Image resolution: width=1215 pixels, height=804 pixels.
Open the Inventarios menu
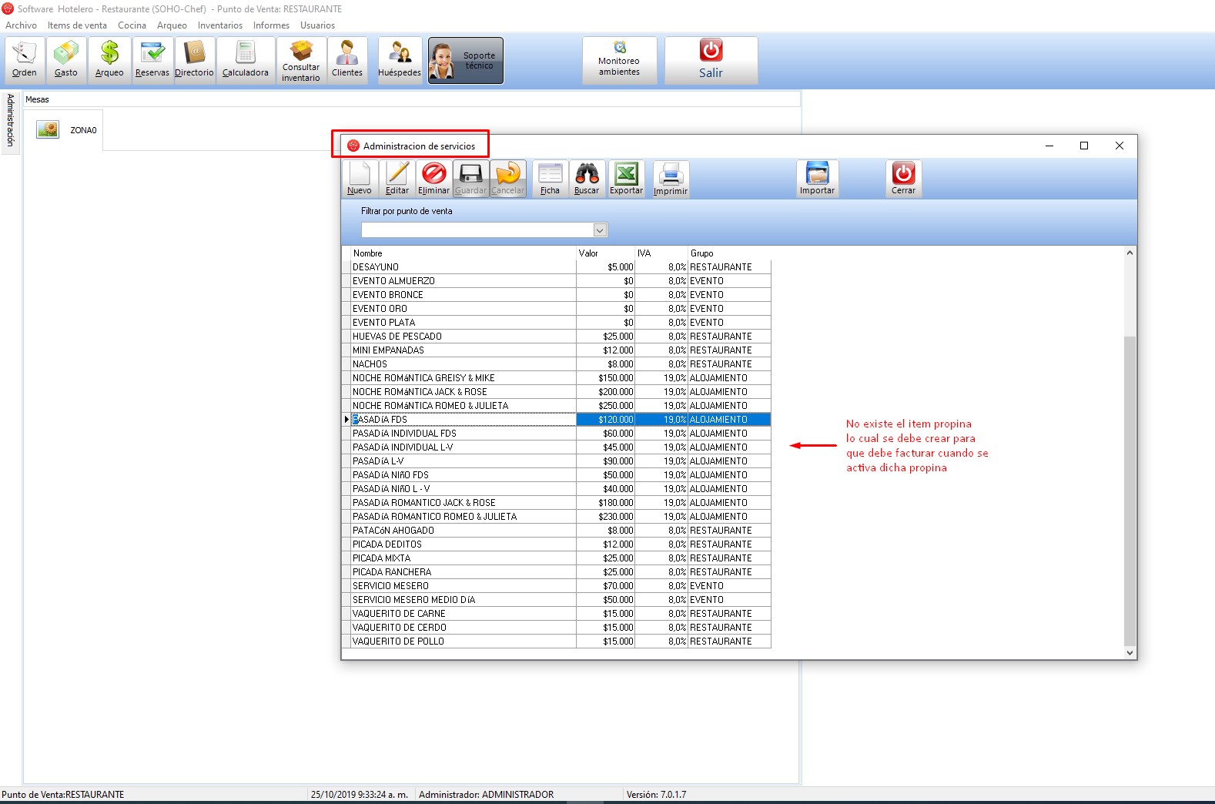219,25
